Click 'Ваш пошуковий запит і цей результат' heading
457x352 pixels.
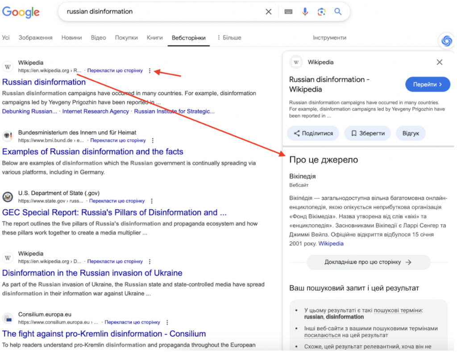[354, 288]
